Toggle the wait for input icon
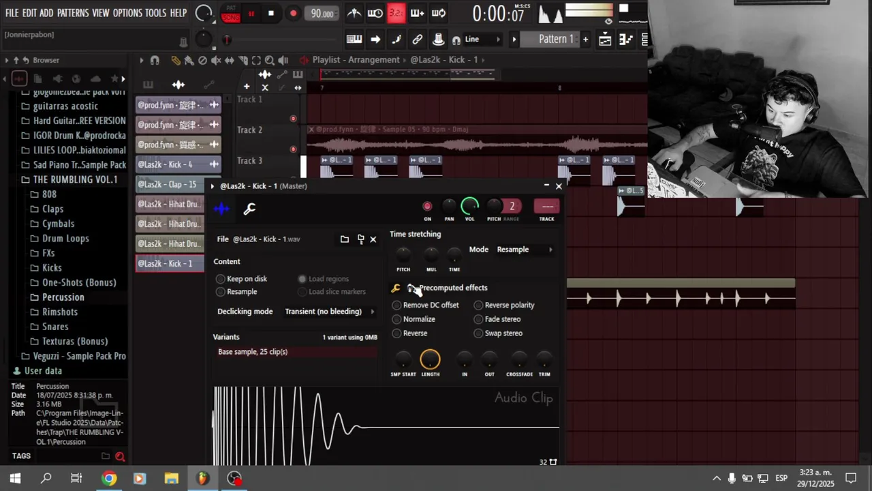This screenshot has height=491, width=872. [x=375, y=13]
